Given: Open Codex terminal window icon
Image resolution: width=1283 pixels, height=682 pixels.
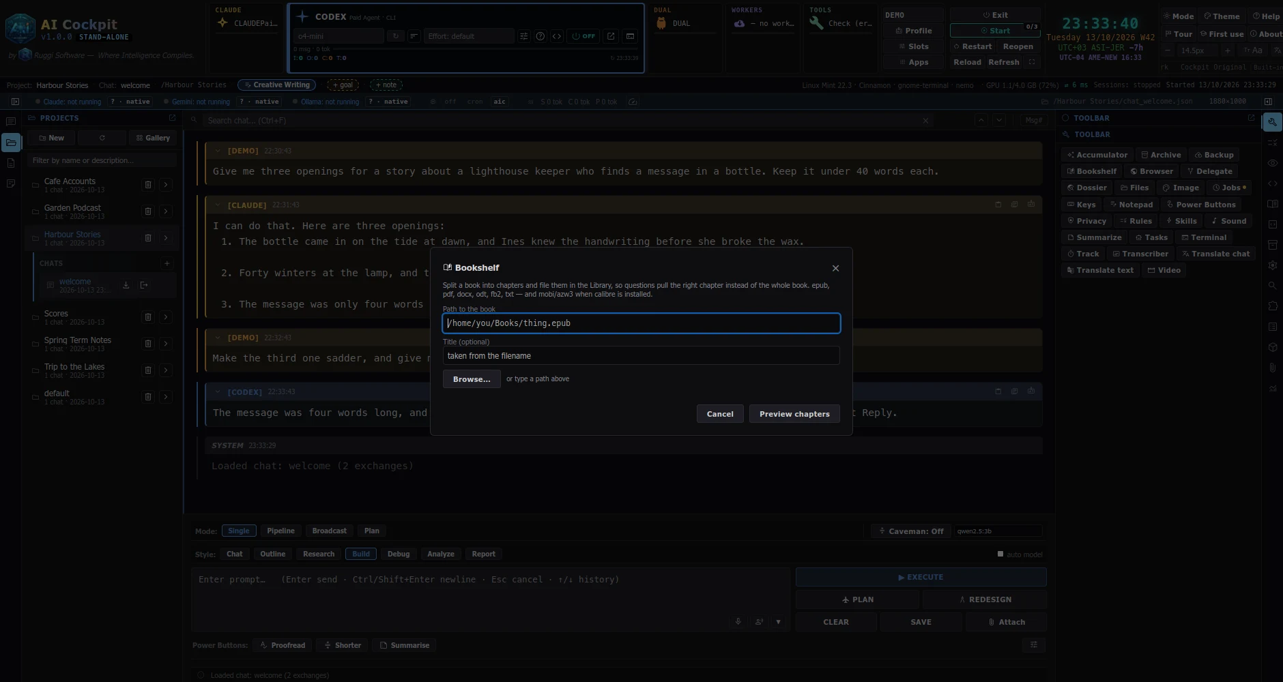Looking at the screenshot, I should pyautogui.click(x=630, y=36).
